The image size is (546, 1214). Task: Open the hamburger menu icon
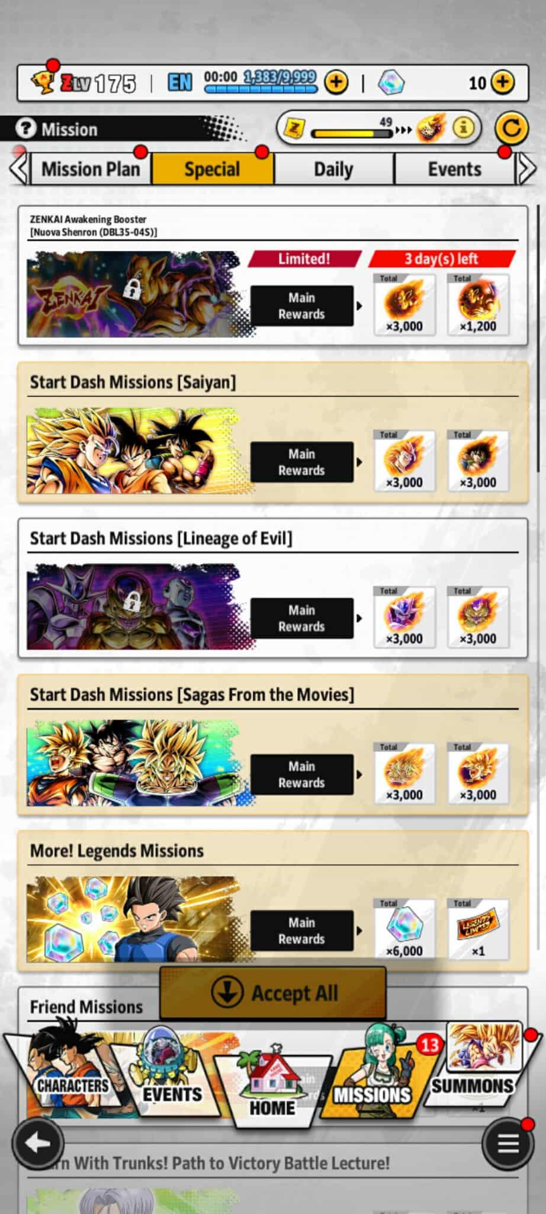[x=507, y=1143]
